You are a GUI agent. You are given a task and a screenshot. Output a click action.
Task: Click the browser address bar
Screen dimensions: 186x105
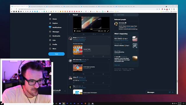point(87,9)
